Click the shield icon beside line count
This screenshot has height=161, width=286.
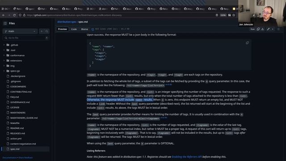93,29
